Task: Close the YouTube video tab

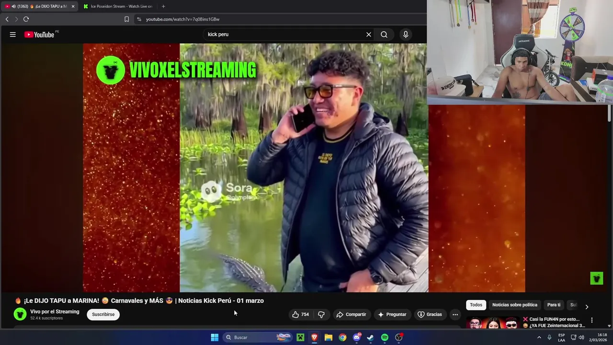Action: point(73,6)
